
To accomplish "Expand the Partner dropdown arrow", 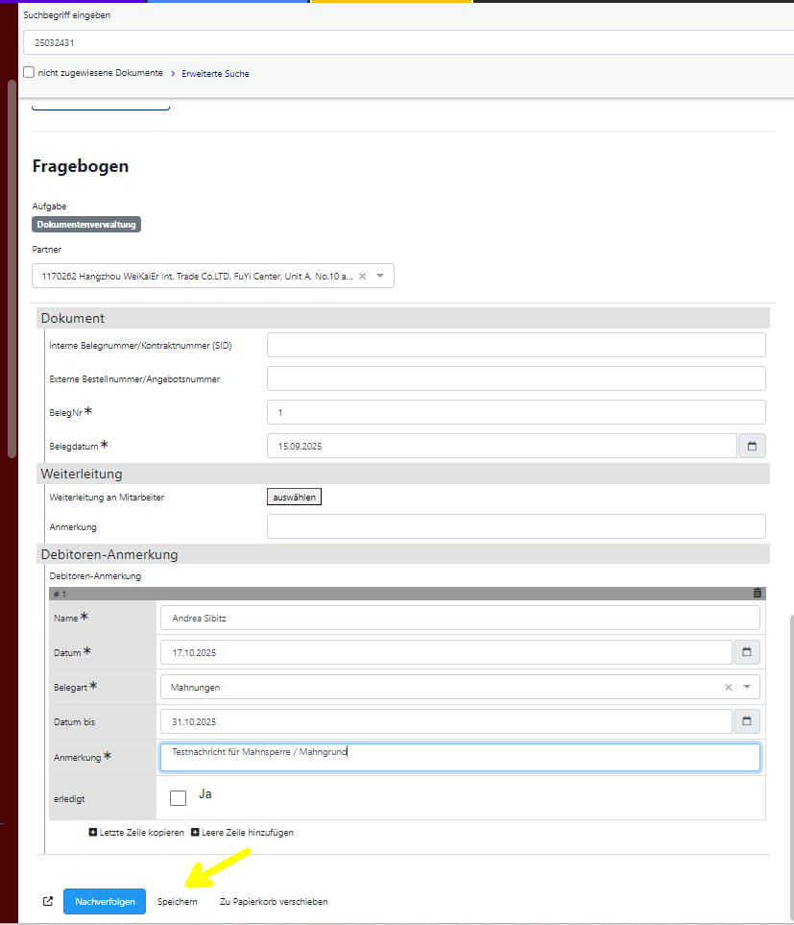I will 380,277.
